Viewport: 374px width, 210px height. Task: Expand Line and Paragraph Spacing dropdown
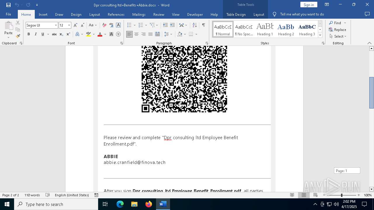pos(171,34)
